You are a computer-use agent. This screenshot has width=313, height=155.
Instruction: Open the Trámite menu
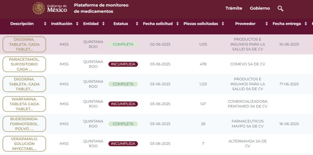tap(234, 9)
